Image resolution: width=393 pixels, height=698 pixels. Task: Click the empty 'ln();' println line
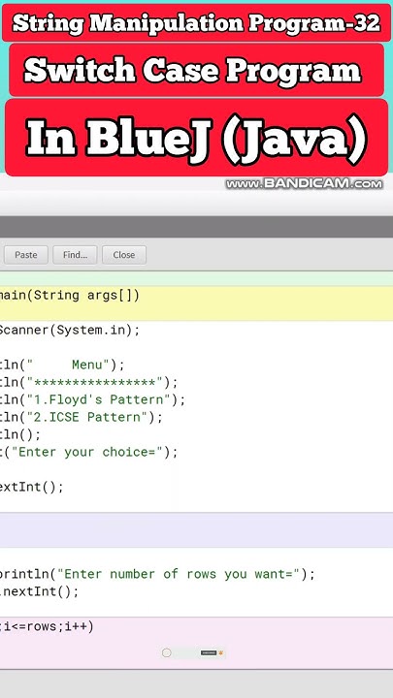20,434
